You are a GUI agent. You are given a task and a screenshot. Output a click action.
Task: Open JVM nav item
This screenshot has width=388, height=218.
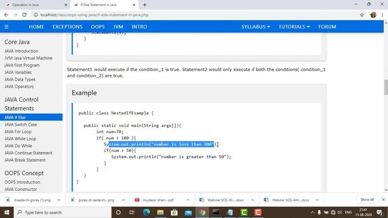[118, 27]
